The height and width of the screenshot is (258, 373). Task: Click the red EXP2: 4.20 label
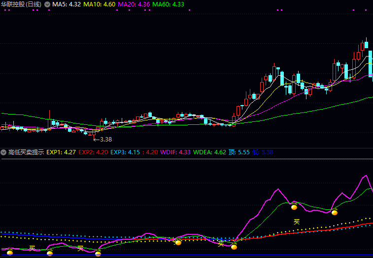pos(93,152)
